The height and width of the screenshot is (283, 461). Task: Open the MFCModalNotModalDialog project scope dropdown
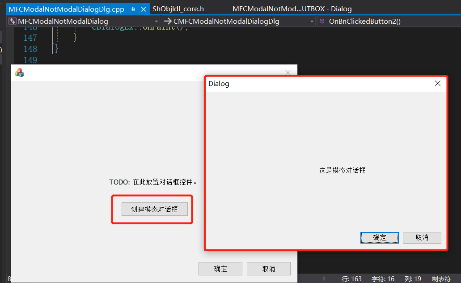(156, 21)
